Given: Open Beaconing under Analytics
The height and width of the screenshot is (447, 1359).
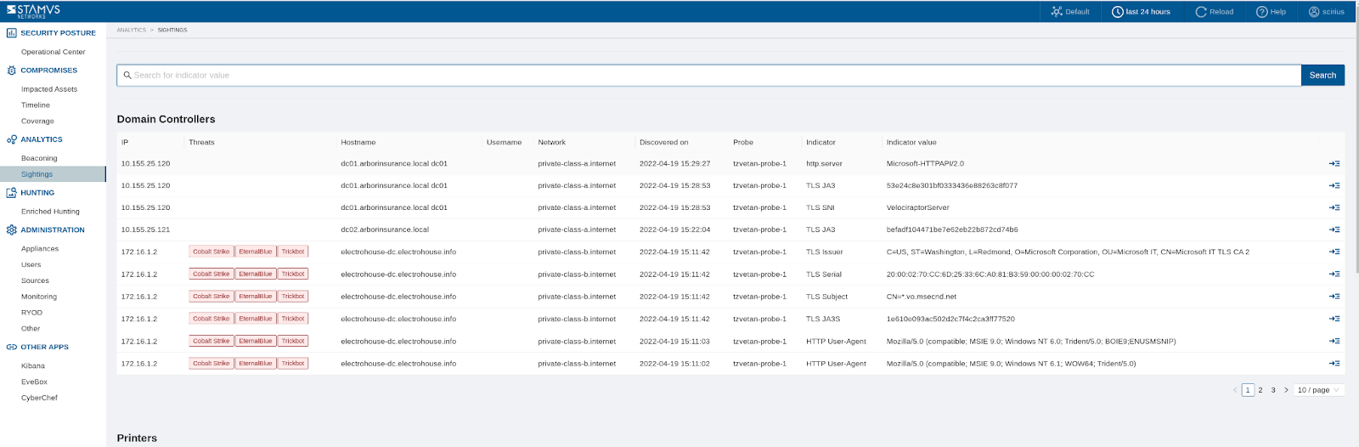Looking at the screenshot, I should (39, 158).
